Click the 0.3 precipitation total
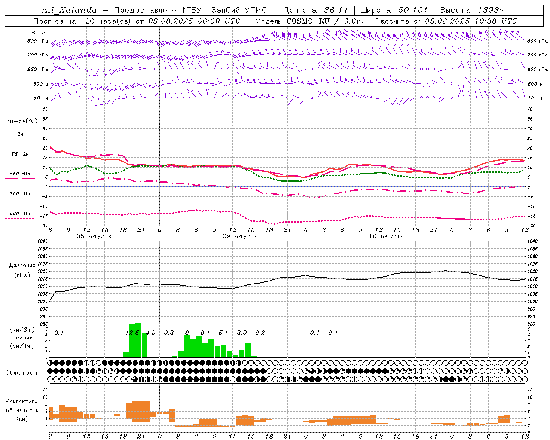This screenshot has width=550, height=440. pos(169,333)
